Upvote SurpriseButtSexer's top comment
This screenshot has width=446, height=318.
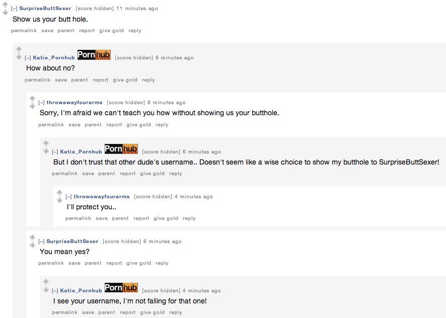point(5,5)
